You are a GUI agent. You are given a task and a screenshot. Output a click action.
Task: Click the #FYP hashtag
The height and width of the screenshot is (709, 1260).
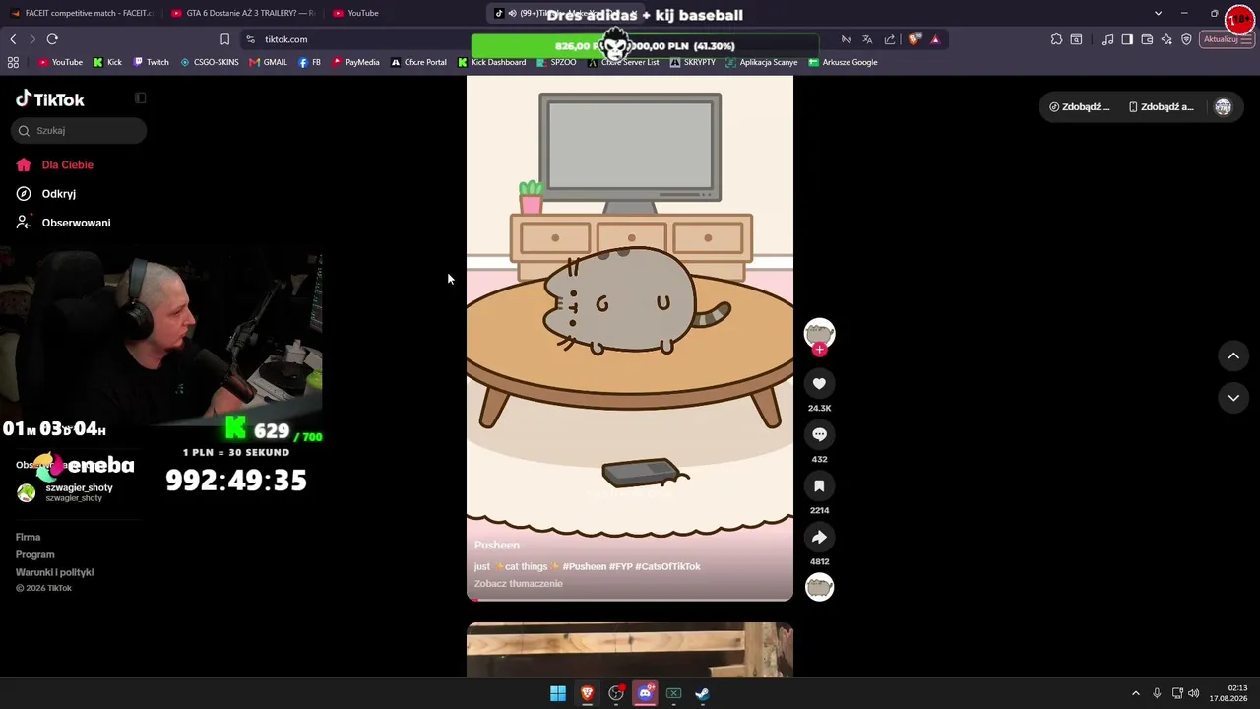(x=621, y=566)
